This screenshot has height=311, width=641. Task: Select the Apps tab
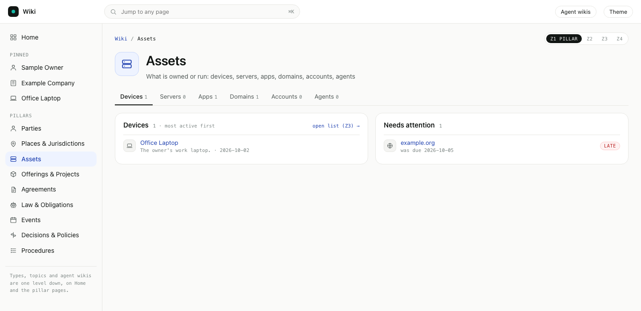point(208,97)
